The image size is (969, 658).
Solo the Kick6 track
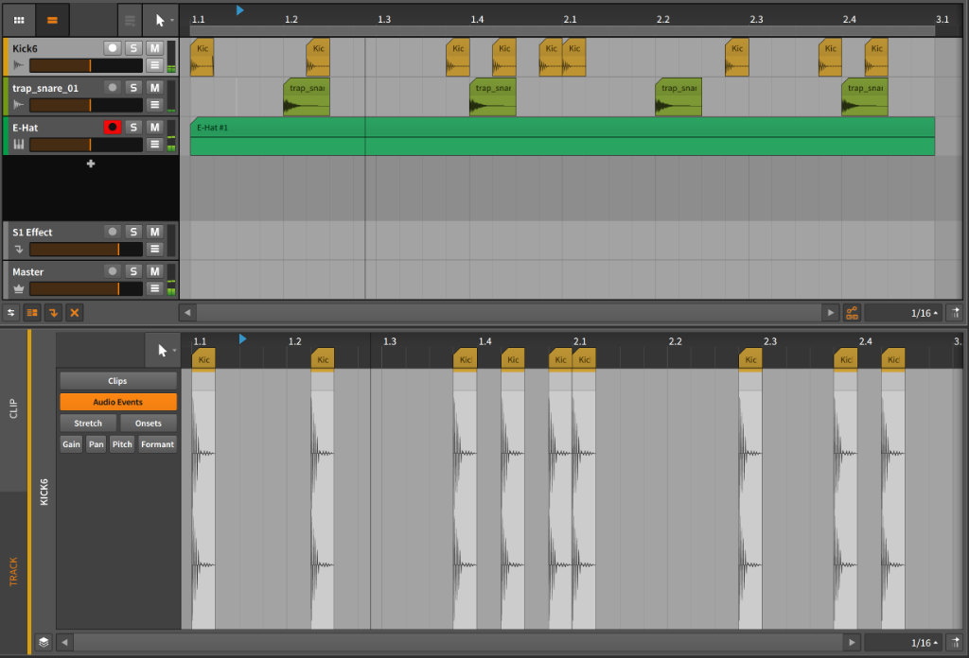133,48
